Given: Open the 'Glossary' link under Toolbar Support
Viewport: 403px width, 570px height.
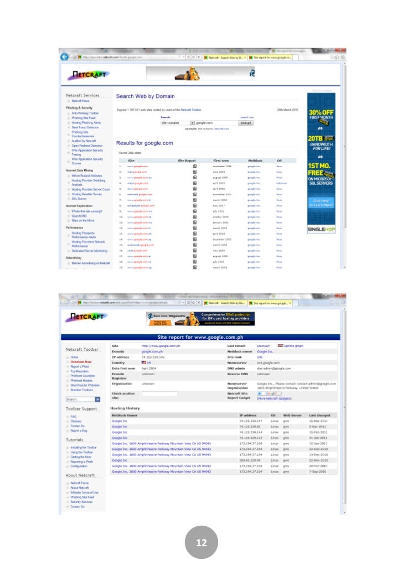Looking at the screenshot, I should (76, 421).
